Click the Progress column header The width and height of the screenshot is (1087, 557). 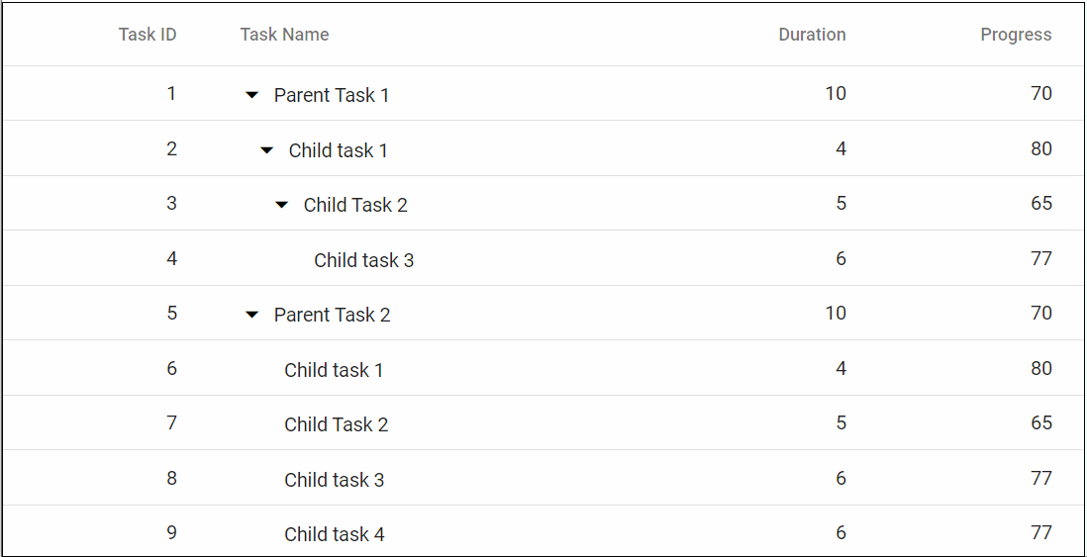pos(1016,35)
